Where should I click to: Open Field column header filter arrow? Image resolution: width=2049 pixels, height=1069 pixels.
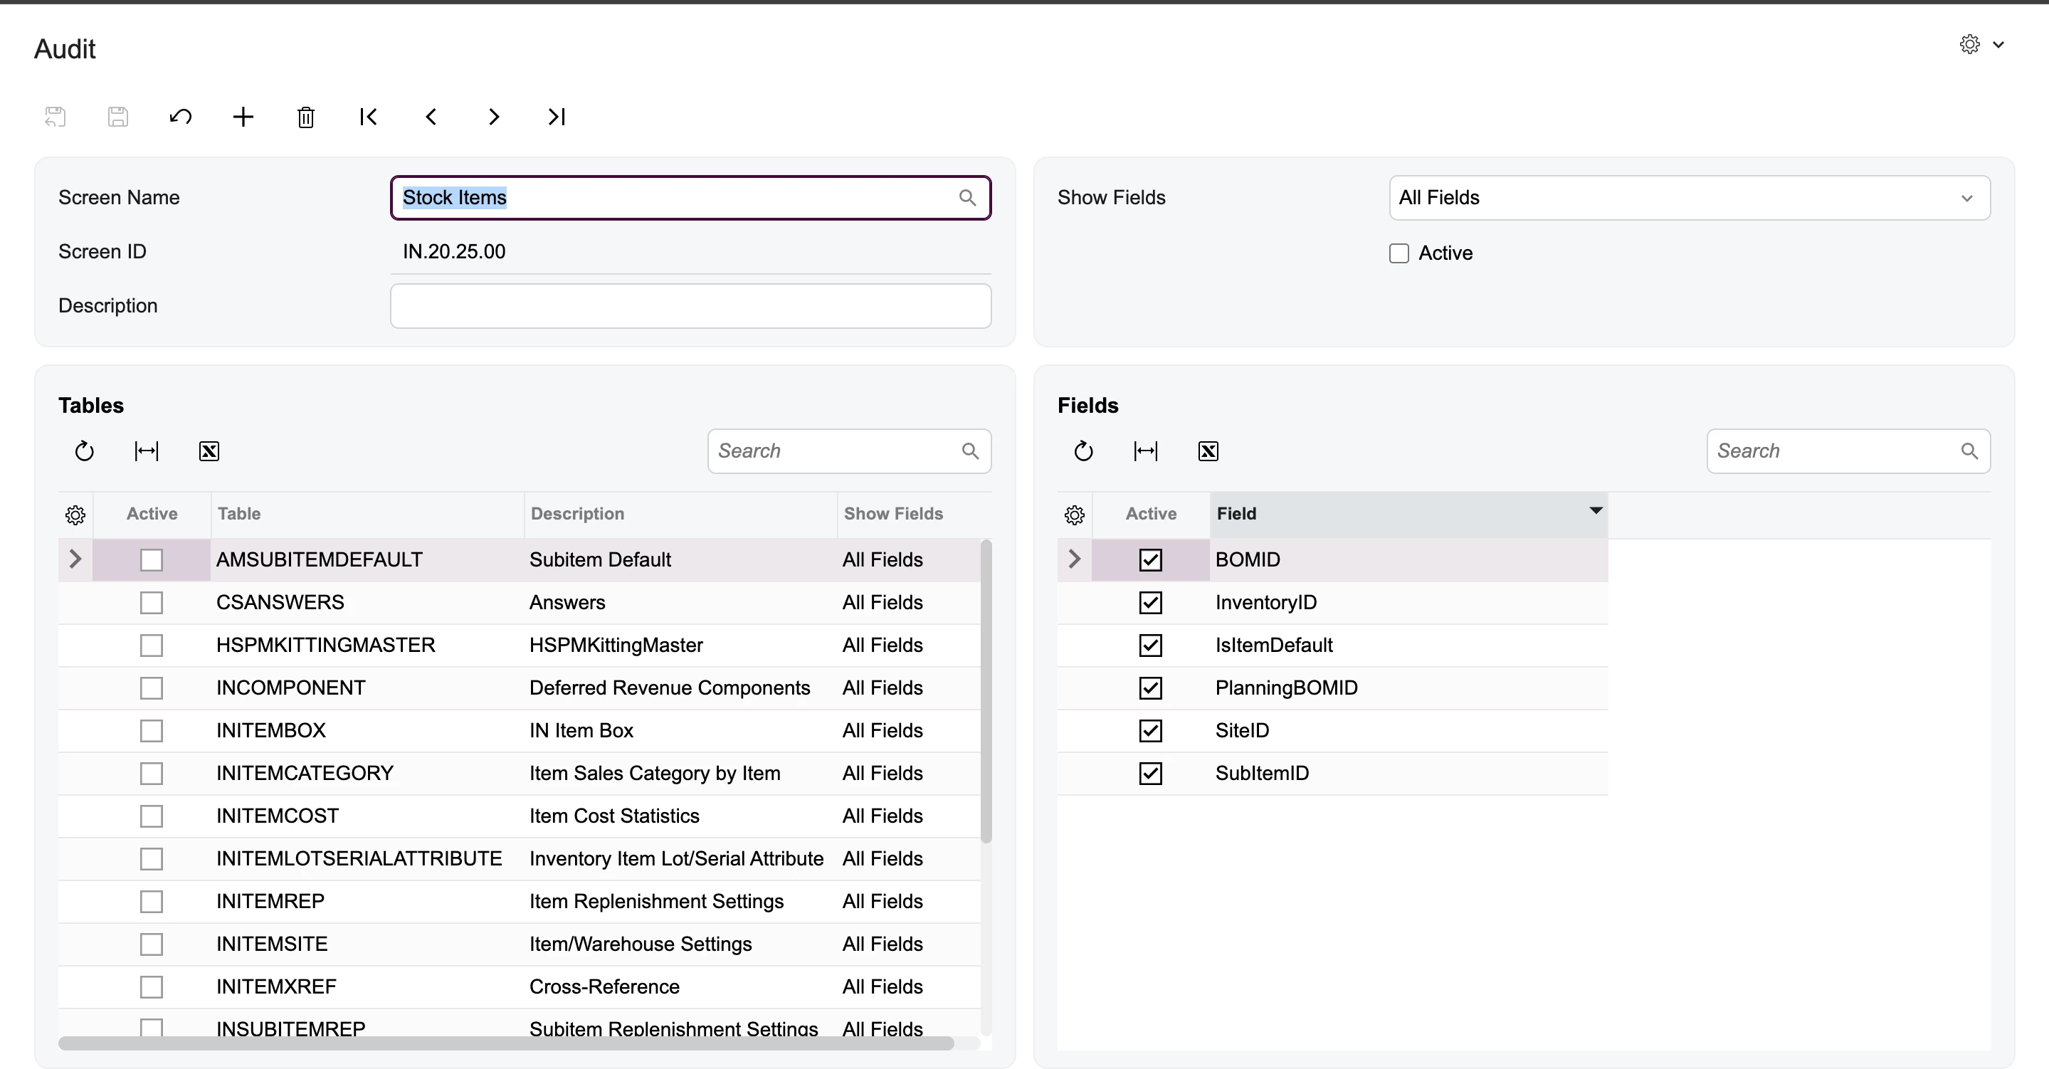point(1595,510)
